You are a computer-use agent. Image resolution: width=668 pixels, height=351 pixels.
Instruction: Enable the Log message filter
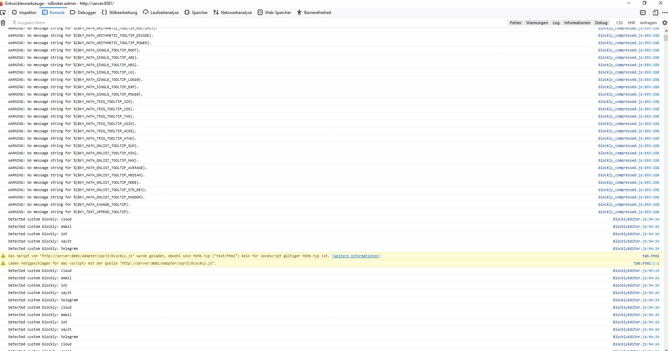556,22
